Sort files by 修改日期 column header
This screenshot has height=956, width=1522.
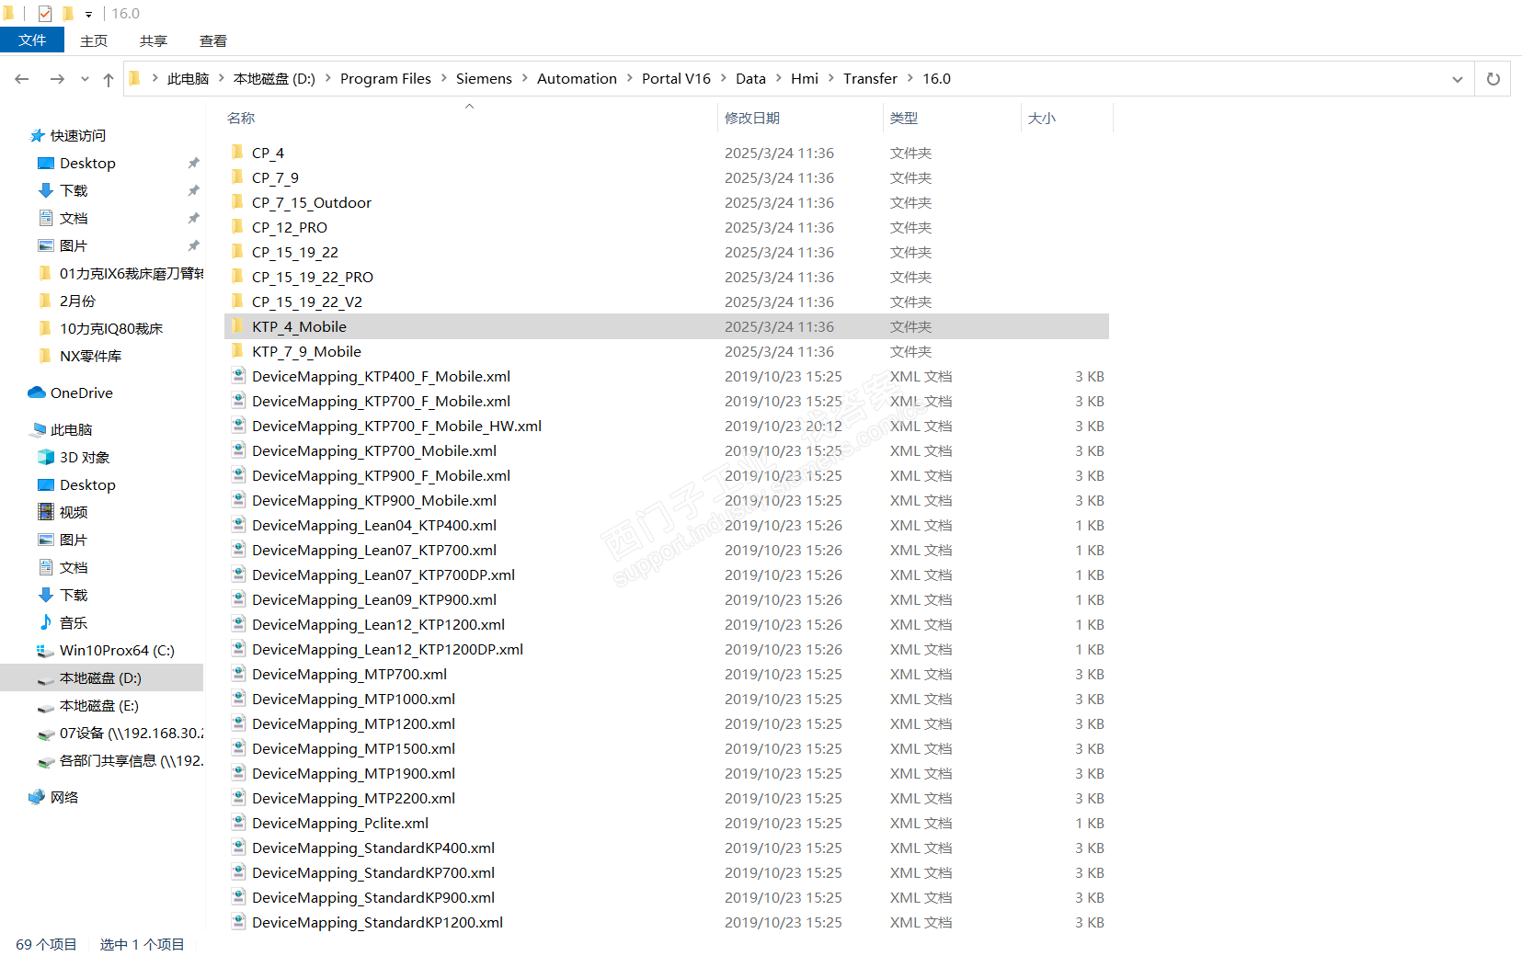click(752, 118)
